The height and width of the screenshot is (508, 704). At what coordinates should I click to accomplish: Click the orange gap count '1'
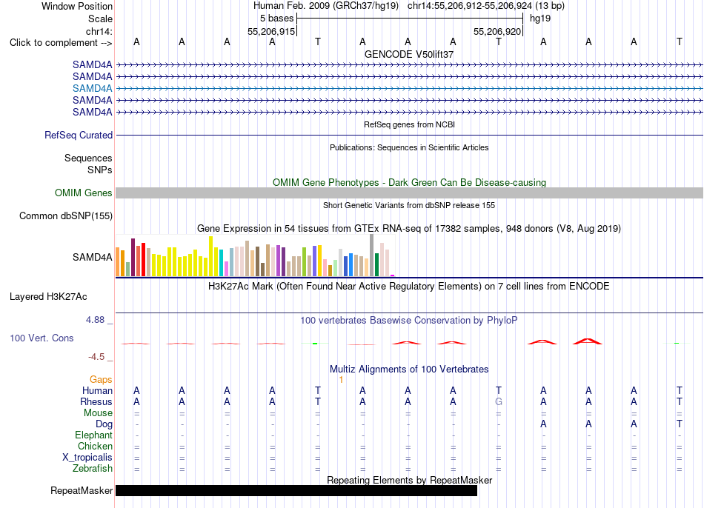[341, 380]
